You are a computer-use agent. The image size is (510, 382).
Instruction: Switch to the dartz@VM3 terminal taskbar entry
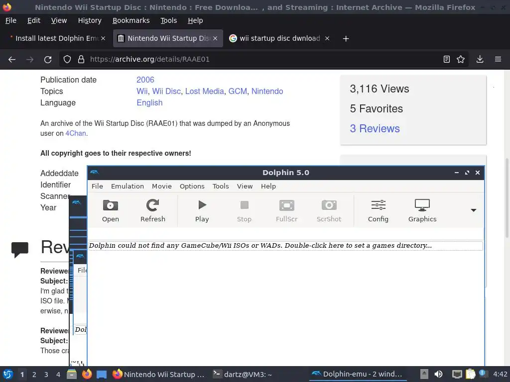pos(243,374)
